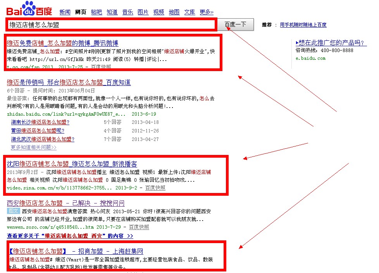Click the e.baidu.com address
This screenshot has height=273, width=379.
pos(310,58)
